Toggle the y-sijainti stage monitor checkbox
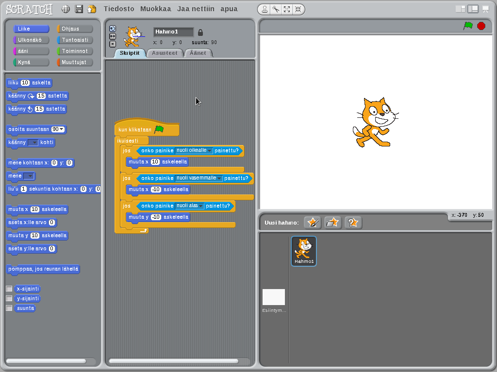This screenshot has height=372, width=497. [9, 298]
